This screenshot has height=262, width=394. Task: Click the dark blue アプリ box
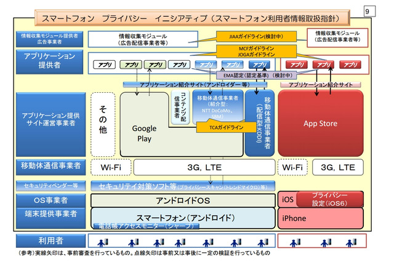[x=259, y=65]
